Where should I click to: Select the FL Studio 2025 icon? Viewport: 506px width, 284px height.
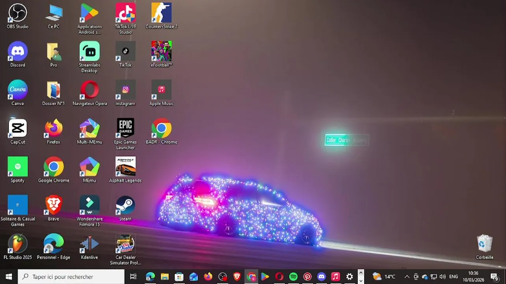tap(18, 247)
